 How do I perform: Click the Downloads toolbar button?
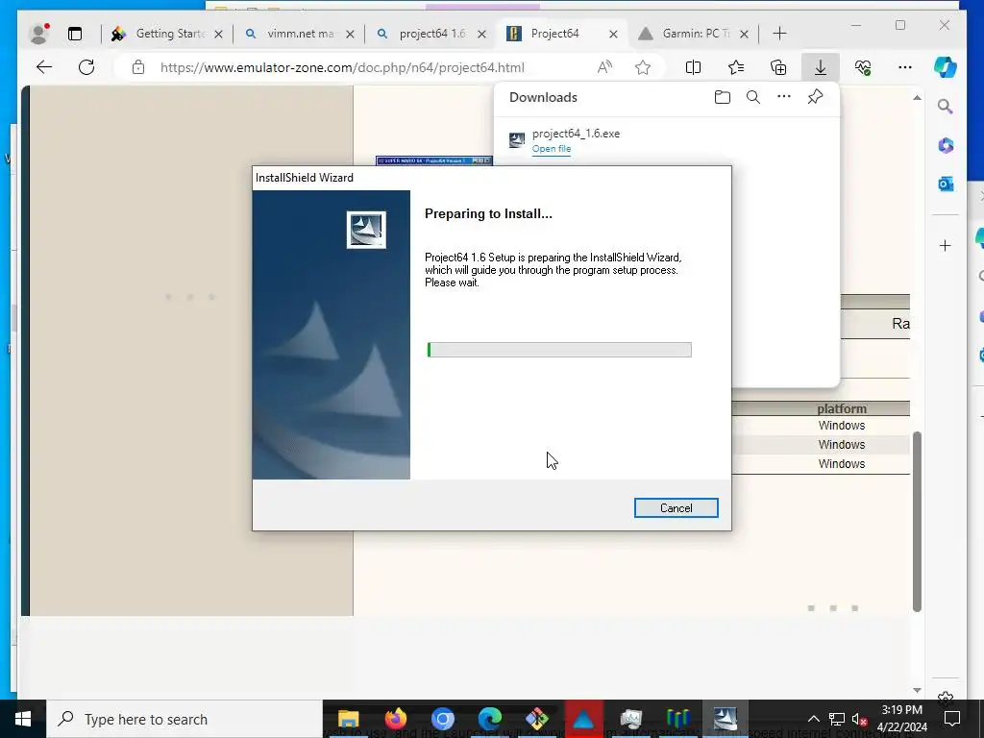click(x=821, y=67)
